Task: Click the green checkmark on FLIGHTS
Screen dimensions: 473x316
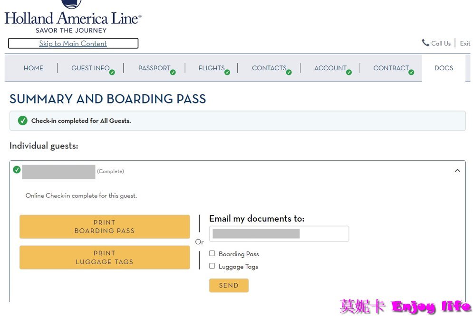Action: click(x=227, y=72)
